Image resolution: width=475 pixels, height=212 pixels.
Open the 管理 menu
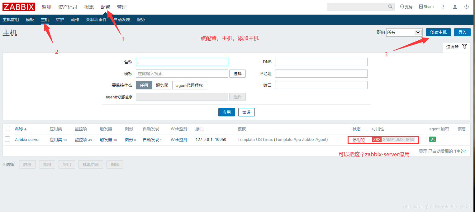[122, 7]
